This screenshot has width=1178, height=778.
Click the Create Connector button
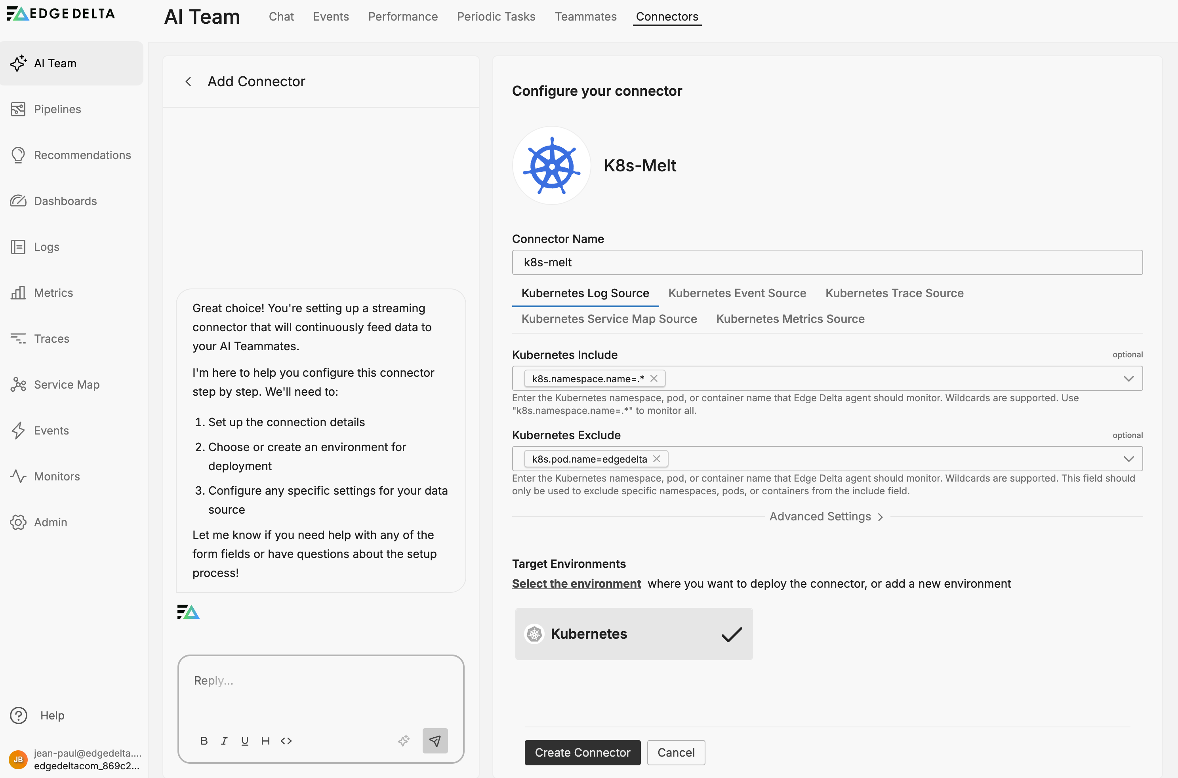[583, 752]
